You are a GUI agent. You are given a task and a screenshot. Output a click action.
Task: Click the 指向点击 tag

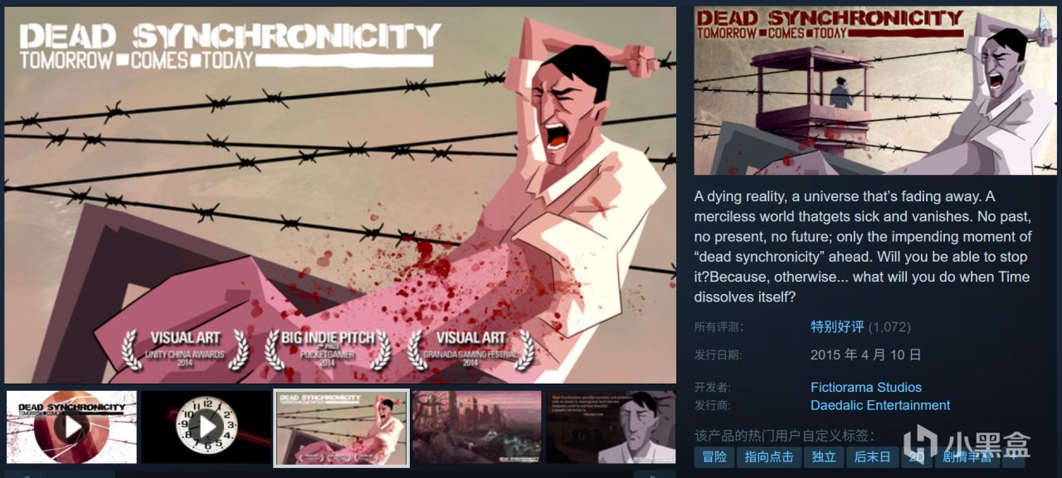click(768, 456)
